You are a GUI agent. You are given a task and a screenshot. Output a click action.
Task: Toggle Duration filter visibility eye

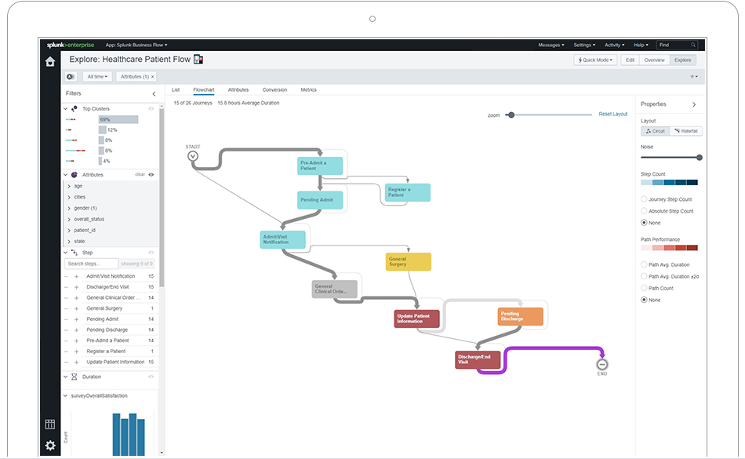pos(151,377)
